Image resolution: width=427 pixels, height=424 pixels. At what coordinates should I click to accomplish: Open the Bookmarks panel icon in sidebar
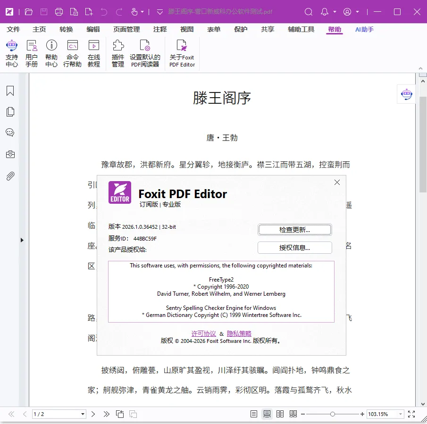point(10,91)
